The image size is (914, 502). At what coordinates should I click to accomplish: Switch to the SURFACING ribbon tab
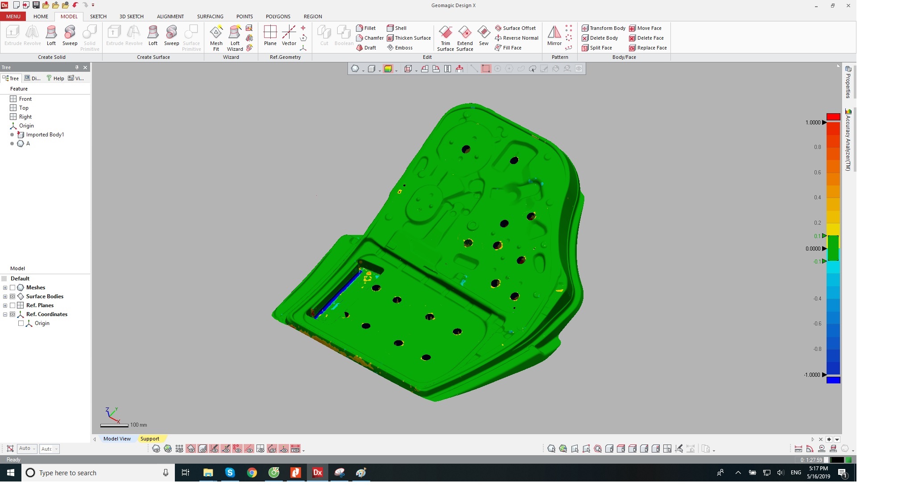tap(210, 16)
